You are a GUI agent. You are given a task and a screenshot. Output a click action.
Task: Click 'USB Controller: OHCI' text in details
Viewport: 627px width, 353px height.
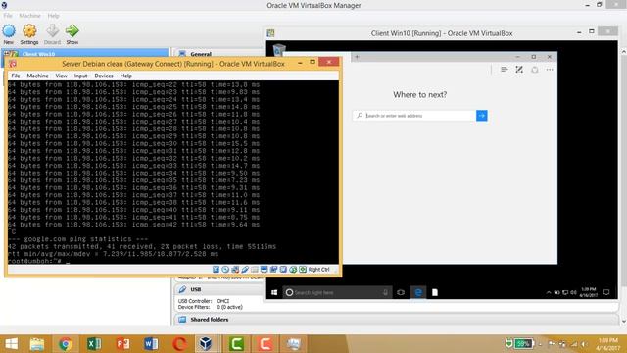pyautogui.click(x=204, y=301)
